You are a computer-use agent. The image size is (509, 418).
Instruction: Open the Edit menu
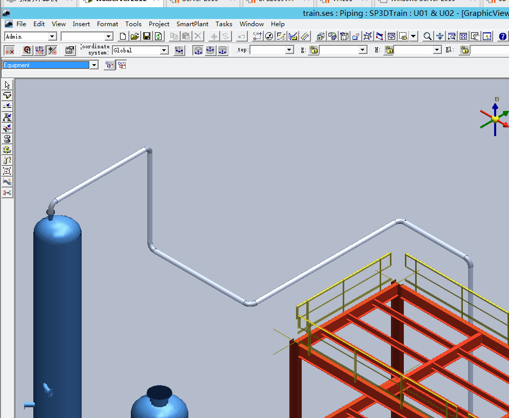[x=39, y=24]
